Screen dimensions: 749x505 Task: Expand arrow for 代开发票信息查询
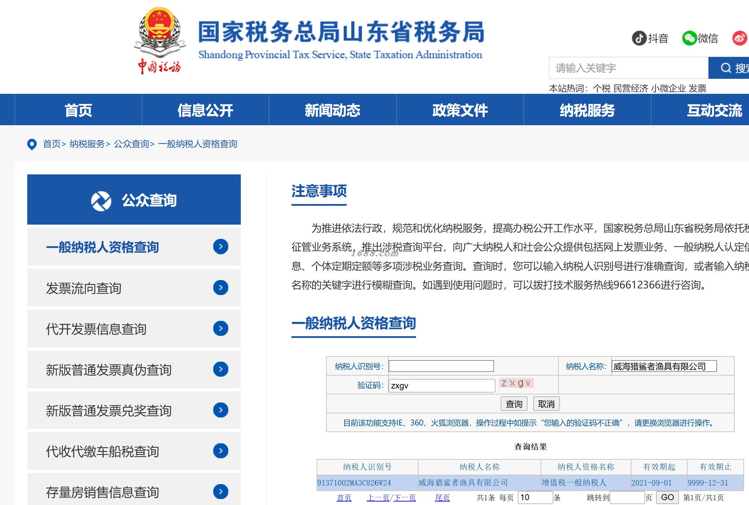click(x=221, y=329)
